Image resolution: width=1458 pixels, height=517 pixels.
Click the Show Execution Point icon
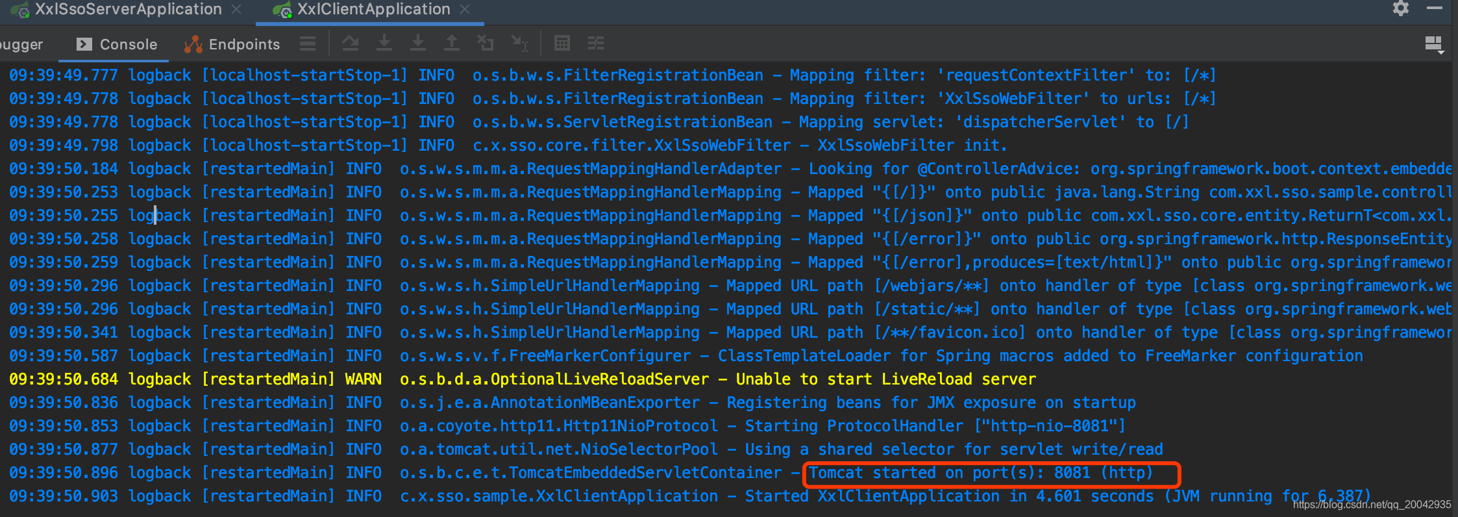click(x=308, y=44)
